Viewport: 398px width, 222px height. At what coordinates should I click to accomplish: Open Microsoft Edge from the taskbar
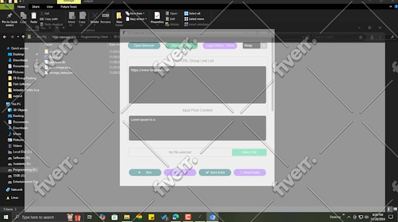(176, 217)
